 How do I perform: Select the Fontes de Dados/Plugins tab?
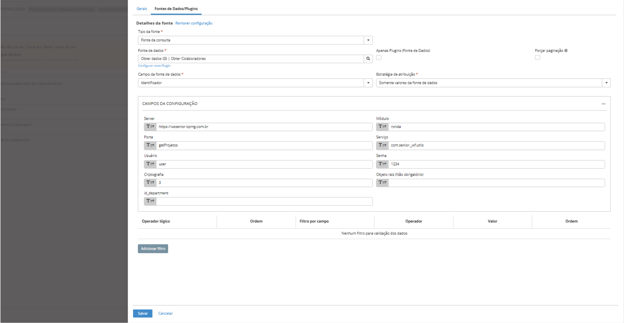176,9
